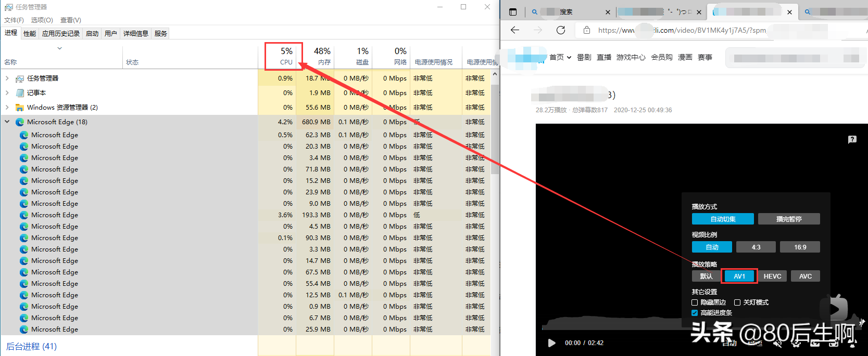Open the 文件(F) menu
Image resolution: width=868 pixels, height=356 pixels.
point(14,20)
